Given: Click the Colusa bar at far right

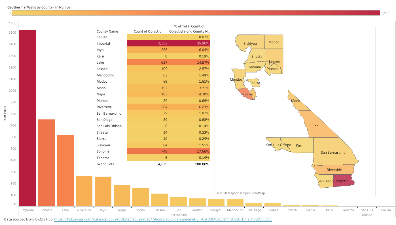Looking at the screenshot, I should (x=386, y=205).
